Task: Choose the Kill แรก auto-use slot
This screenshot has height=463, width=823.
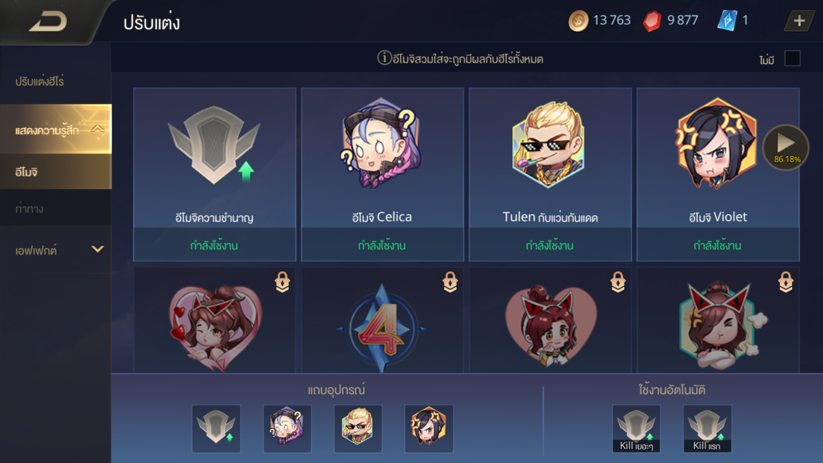Action: pyautogui.click(x=707, y=428)
